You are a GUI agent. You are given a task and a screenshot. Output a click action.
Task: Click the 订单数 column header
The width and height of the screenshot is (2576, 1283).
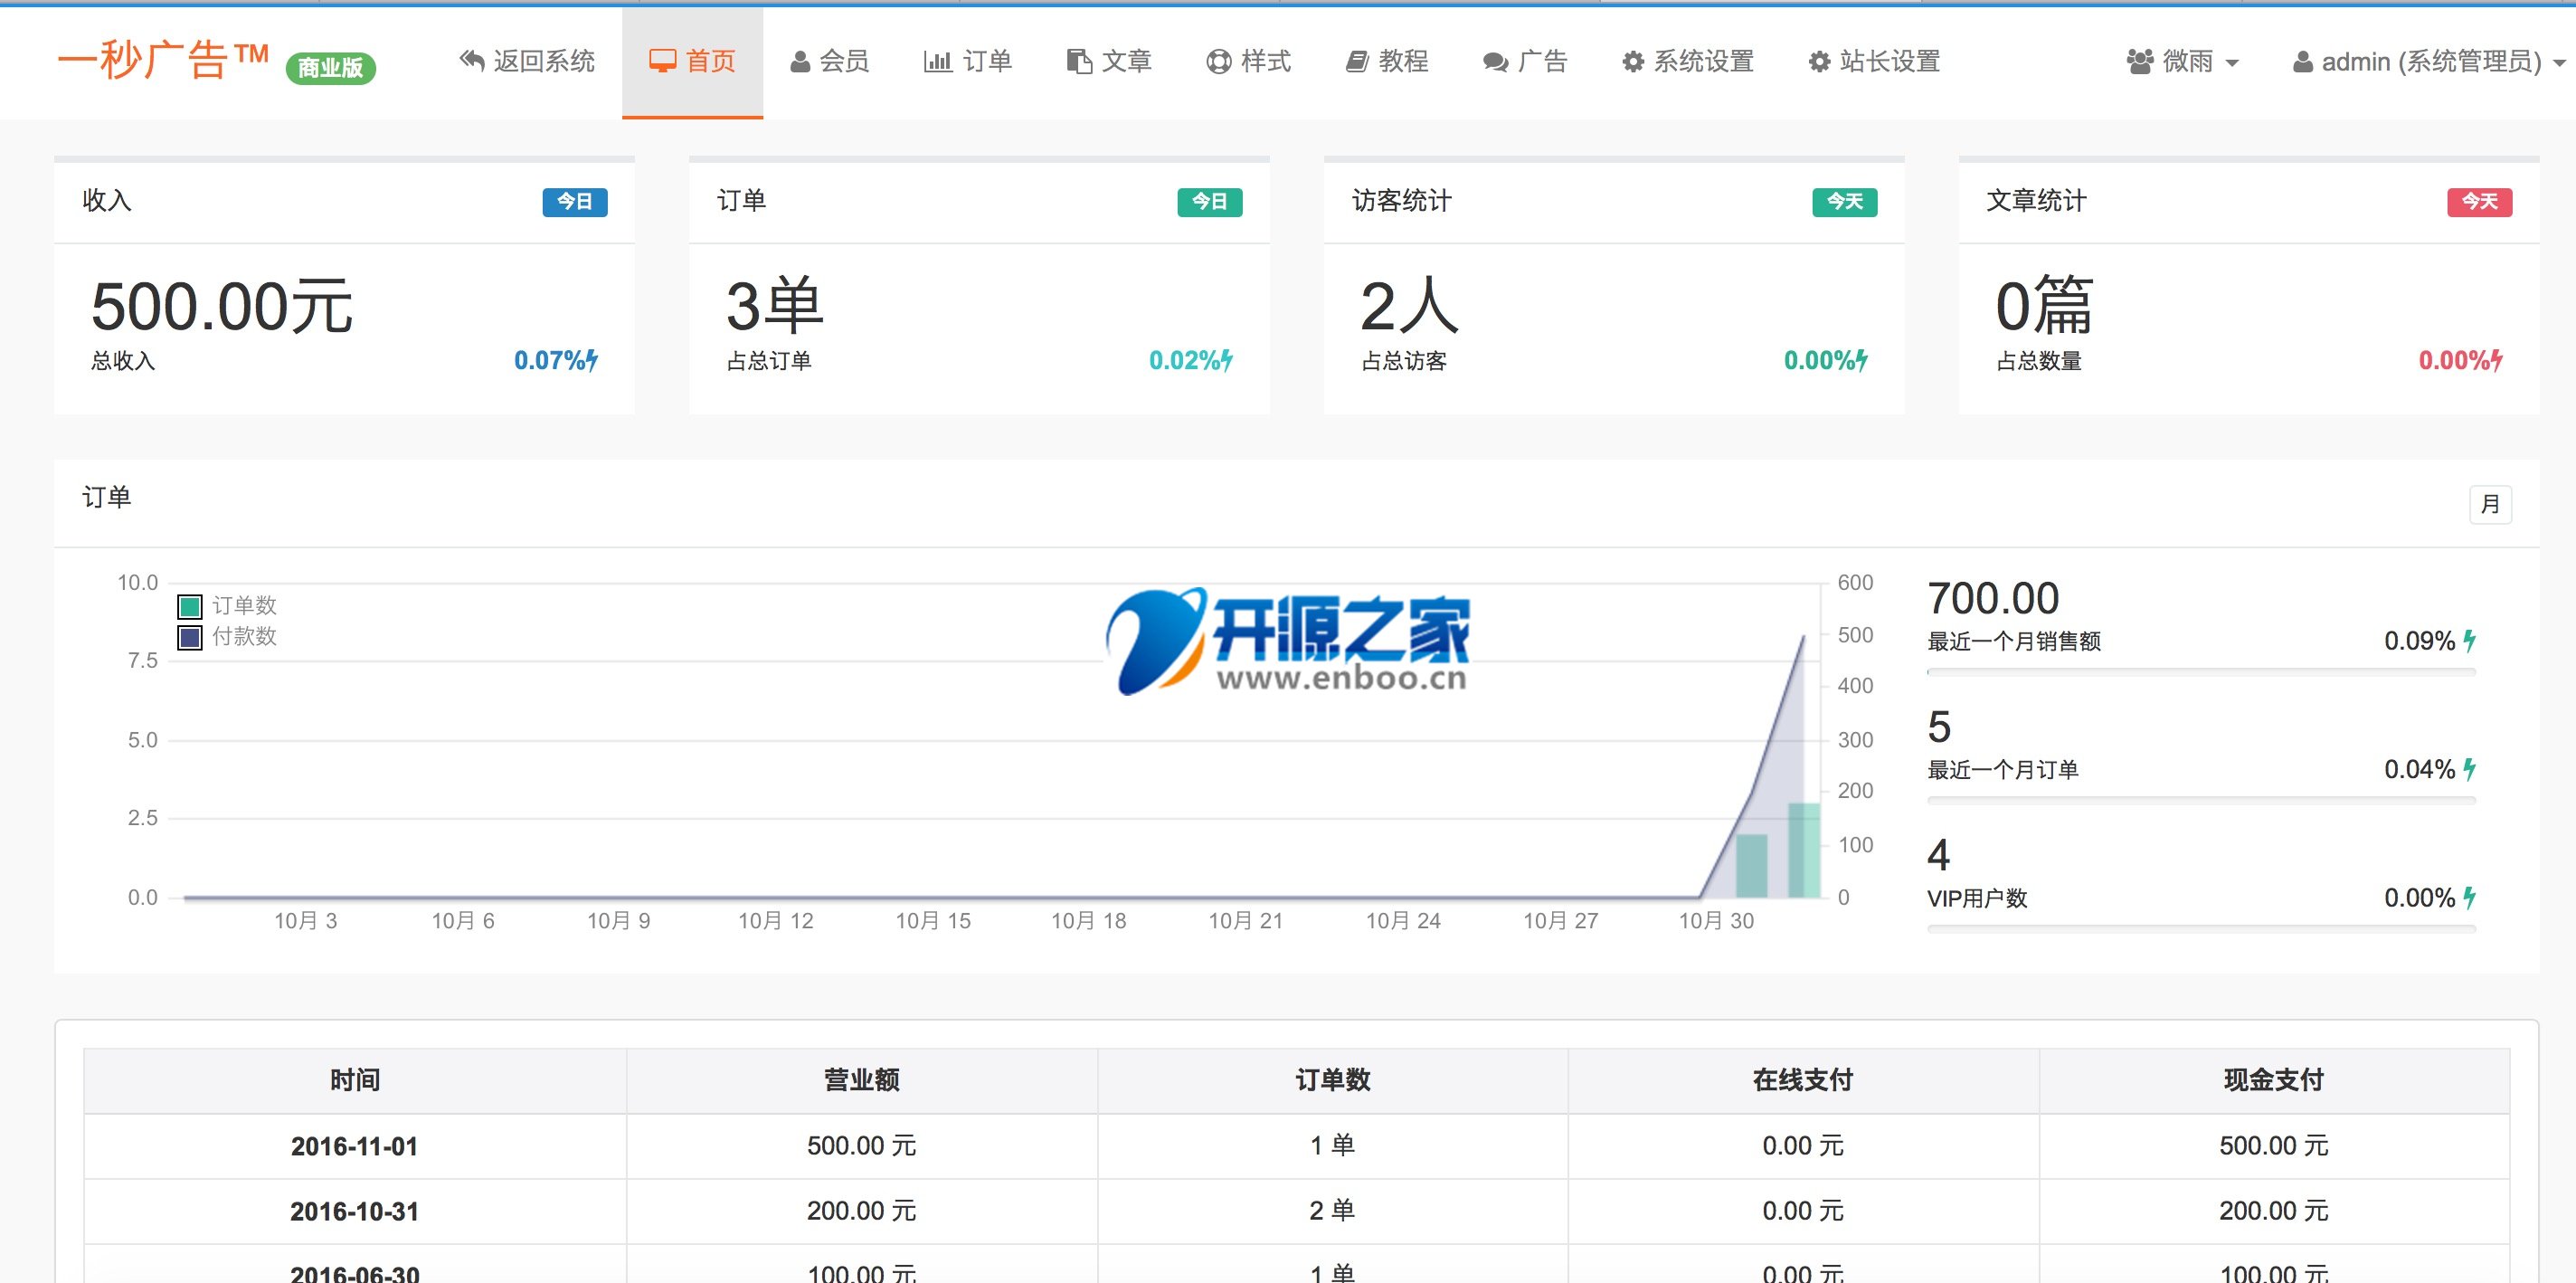point(1333,1080)
